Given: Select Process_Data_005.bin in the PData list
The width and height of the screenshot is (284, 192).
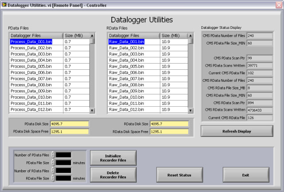Looking at the screenshot, I should pyautogui.click(x=31, y=66).
